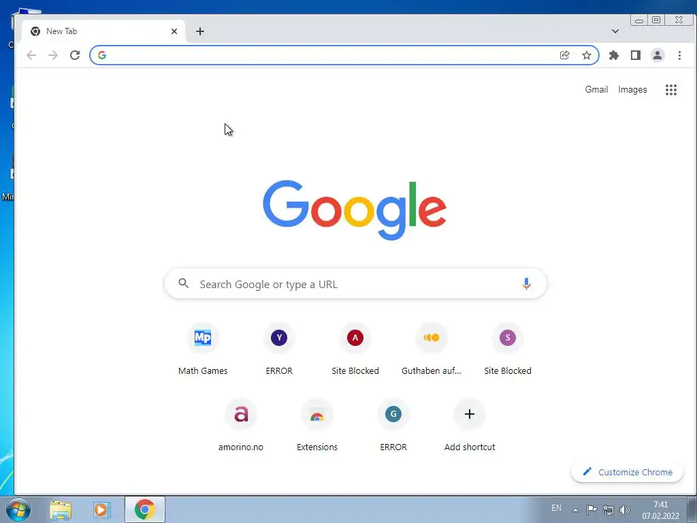Add a new shortcut tile
The image size is (697, 523).
(470, 426)
